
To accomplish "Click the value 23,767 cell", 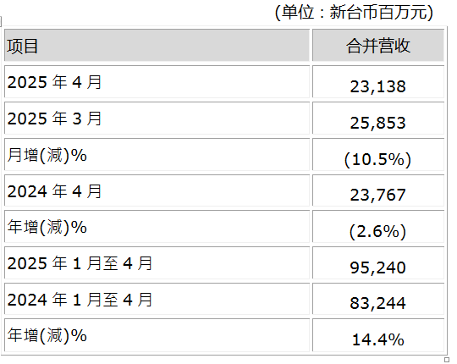I will [x=378, y=191].
